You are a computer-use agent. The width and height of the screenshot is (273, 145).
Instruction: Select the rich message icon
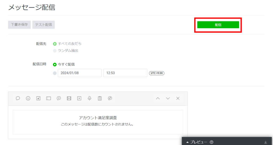pyautogui.click(x=59, y=98)
